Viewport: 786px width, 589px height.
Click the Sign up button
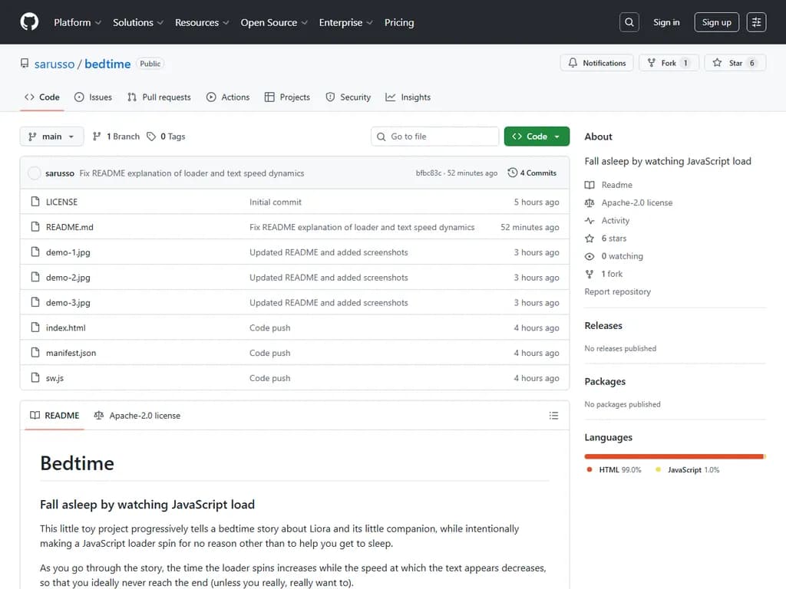[x=716, y=22]
